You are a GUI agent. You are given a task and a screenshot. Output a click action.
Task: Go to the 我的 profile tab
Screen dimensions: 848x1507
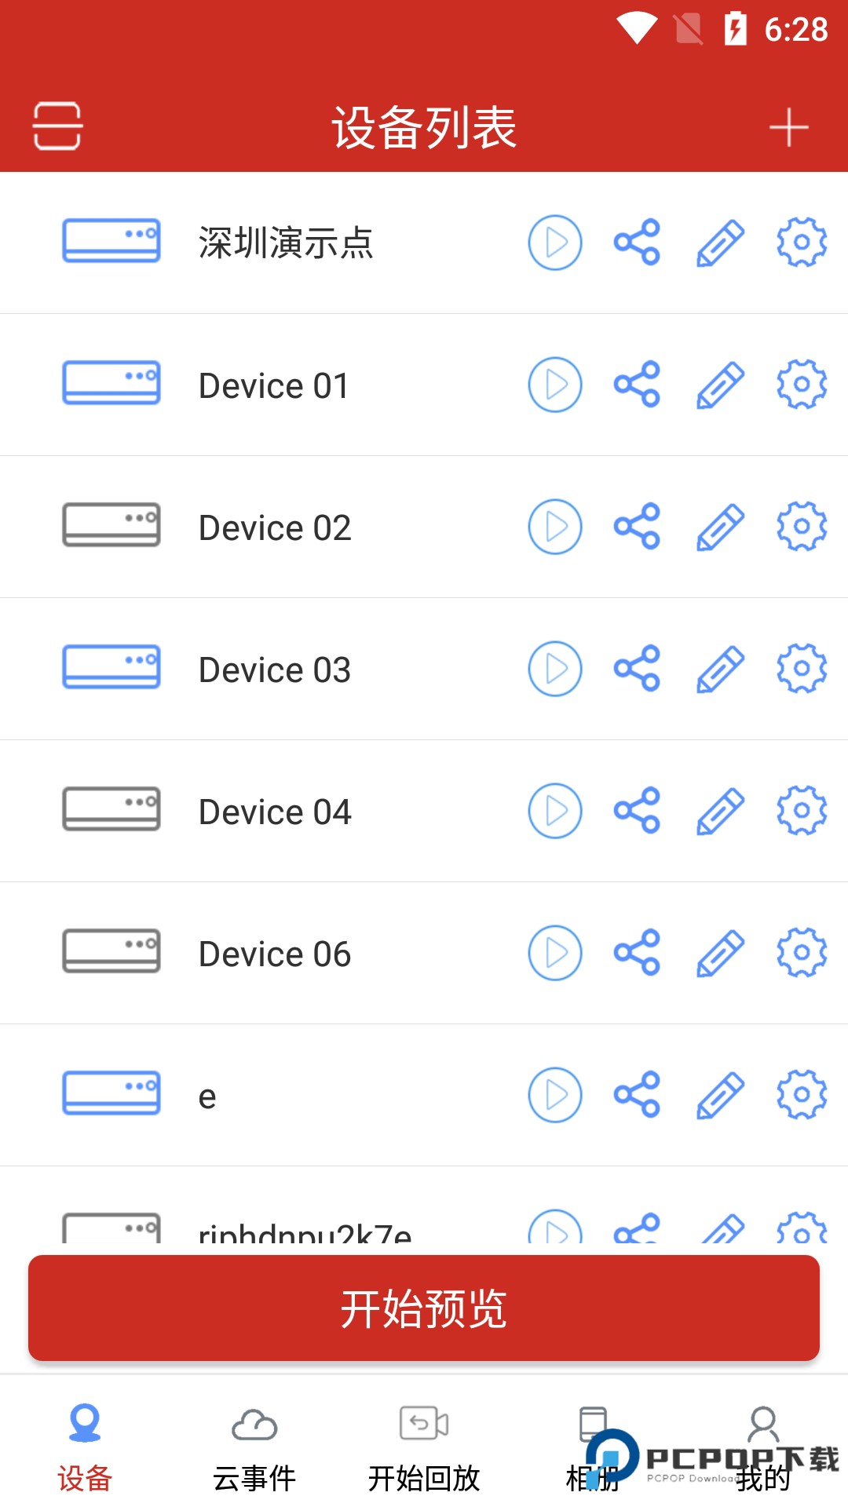(763, 1450)
